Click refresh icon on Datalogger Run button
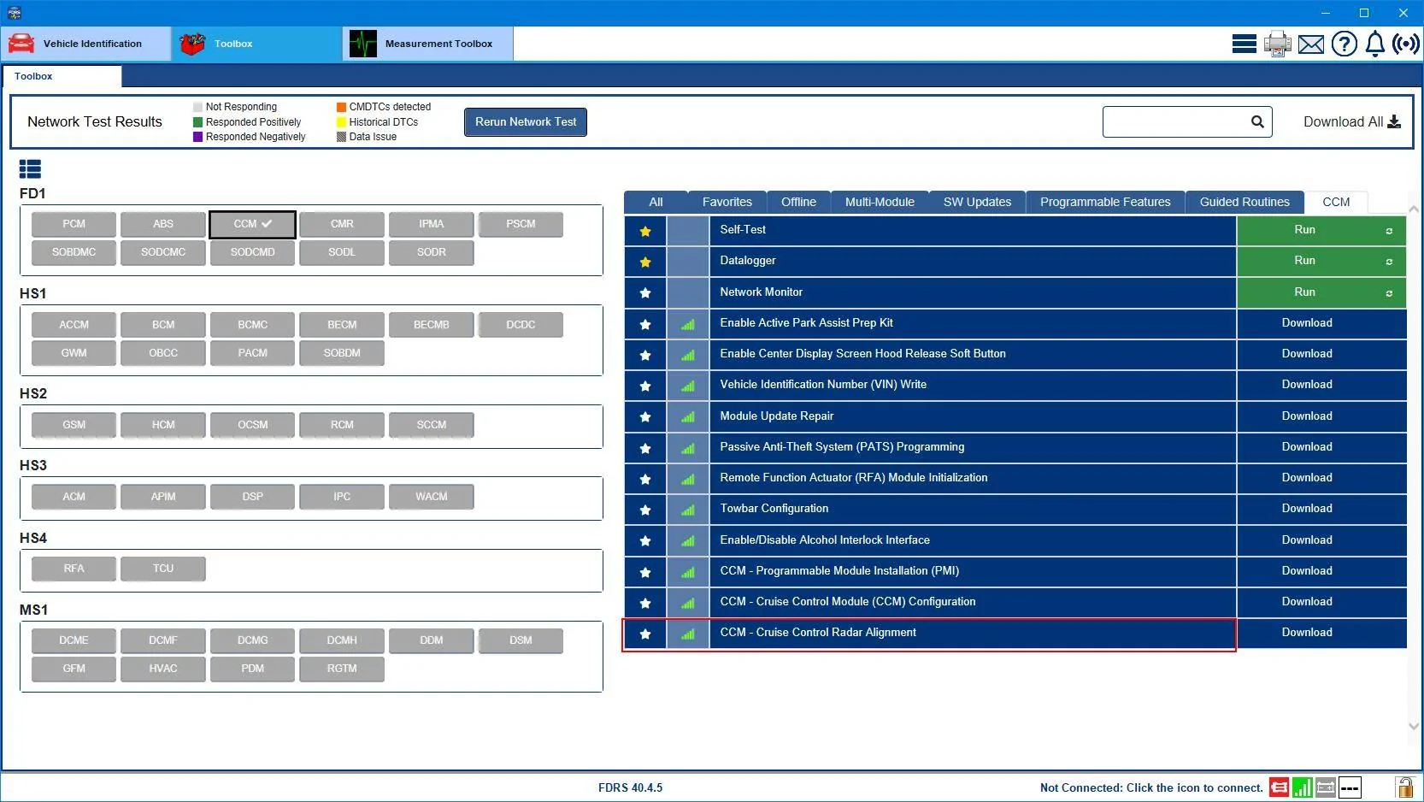The width and height of the screenshot is (1424, 802). [x=1389, y=262]
